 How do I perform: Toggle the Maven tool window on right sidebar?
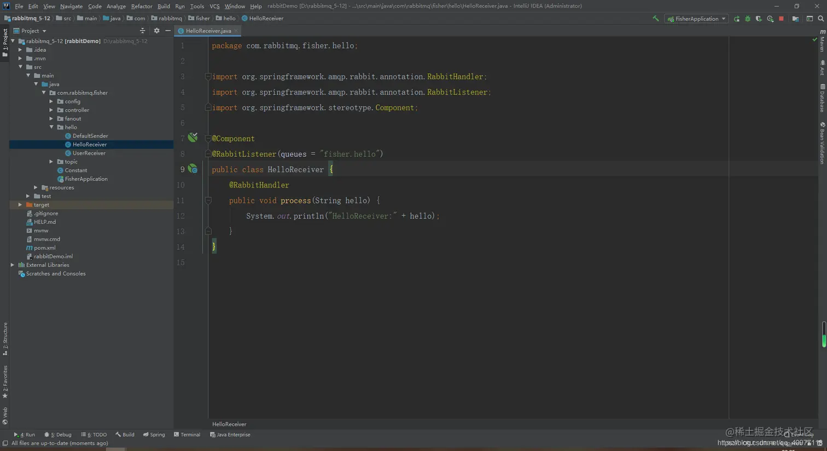point(822,41)
